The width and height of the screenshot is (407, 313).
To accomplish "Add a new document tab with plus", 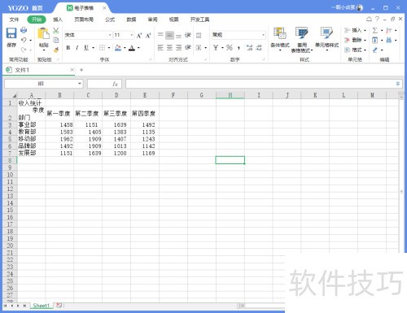I will click(x=81, y=70).
